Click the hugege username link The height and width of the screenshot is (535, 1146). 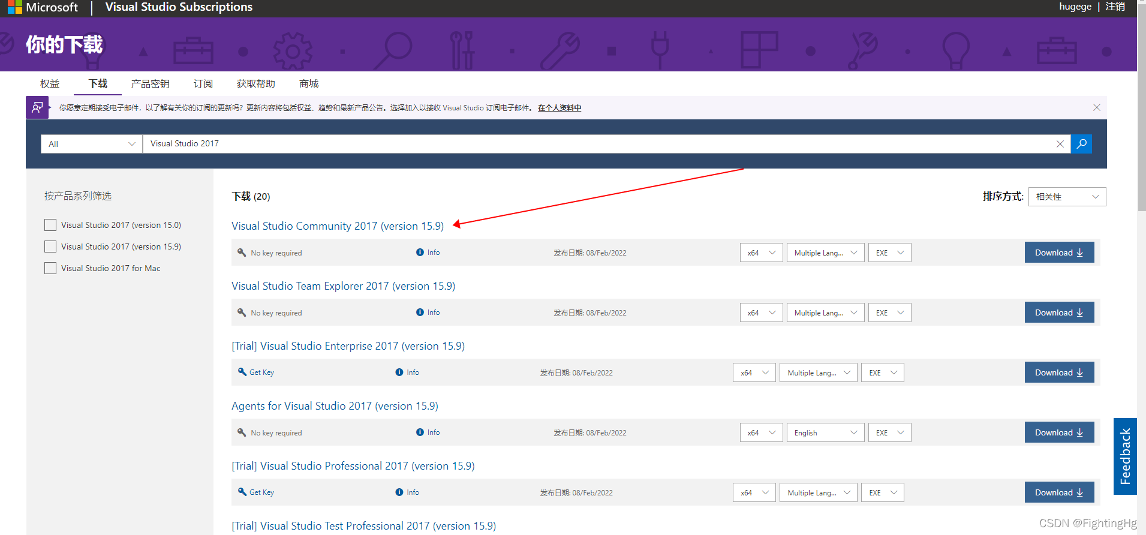pos(1075,7)
